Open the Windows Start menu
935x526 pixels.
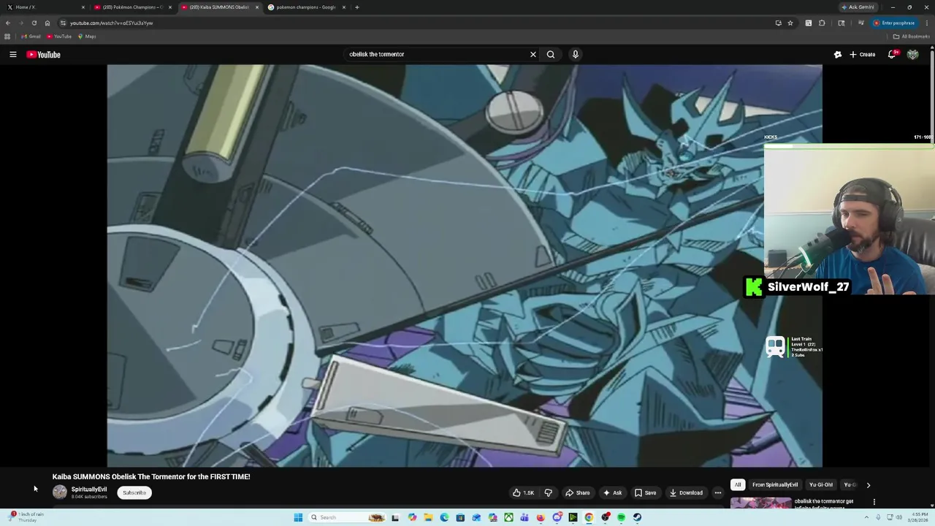pyautogui.click(x=298, y=517)
